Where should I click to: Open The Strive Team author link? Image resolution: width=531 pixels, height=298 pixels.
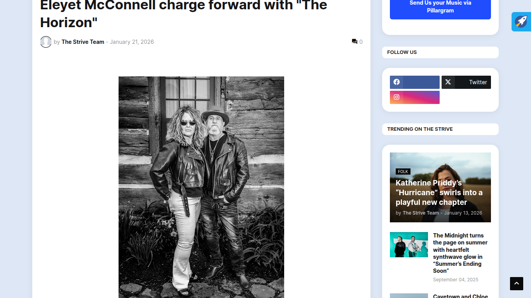tap(83, 42)
